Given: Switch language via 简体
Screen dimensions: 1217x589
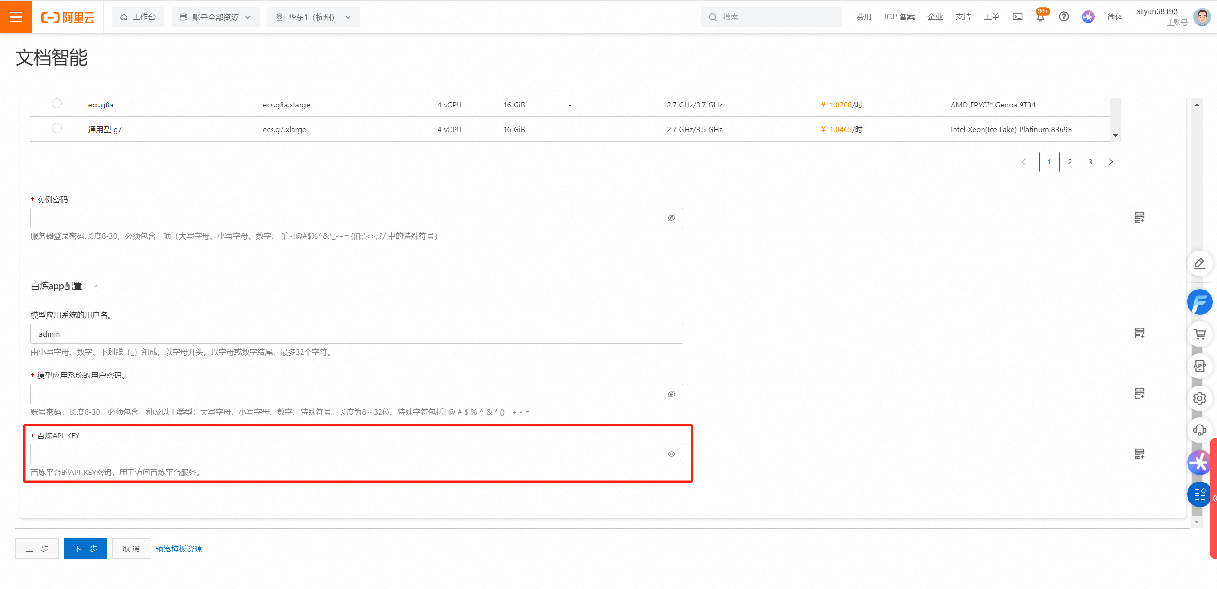Looking at the screenshot, I should [x=1115, y=17].
